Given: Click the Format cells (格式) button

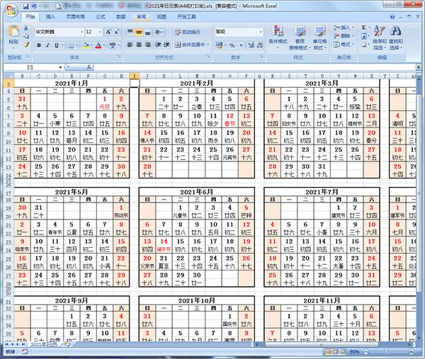Looking at the screenshot, I should point(344,44).
